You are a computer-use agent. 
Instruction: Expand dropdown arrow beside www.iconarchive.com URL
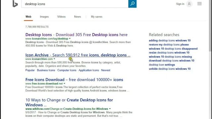click(54, 59)
